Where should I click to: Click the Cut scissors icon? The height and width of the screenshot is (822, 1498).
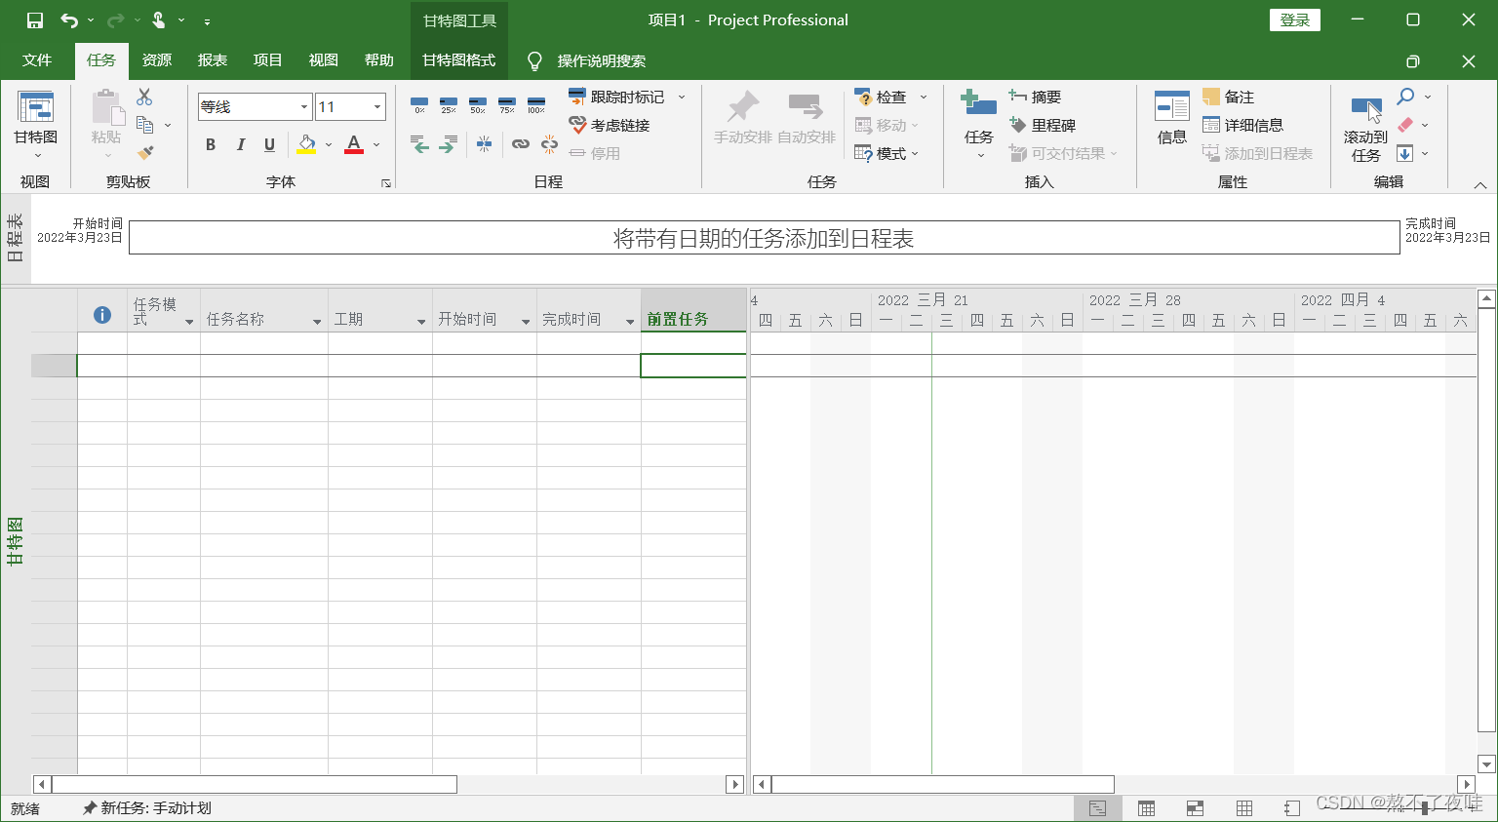(x=144, y=97)
